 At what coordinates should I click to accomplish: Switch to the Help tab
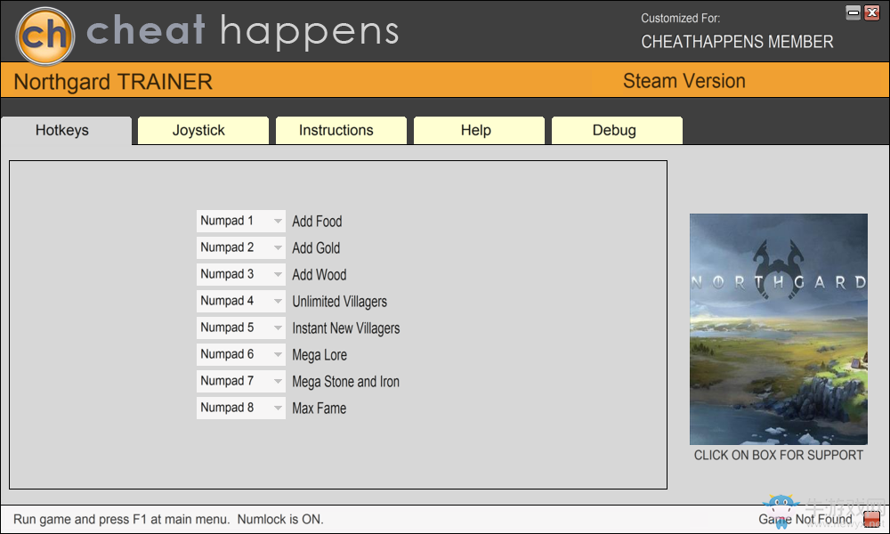(x=479, y=131)
